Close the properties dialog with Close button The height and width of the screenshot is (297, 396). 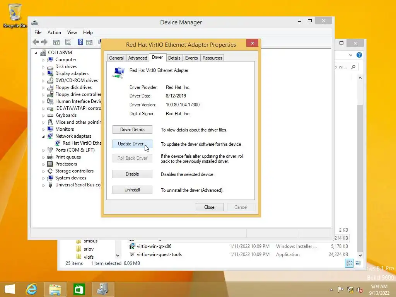tap(210, 207)
